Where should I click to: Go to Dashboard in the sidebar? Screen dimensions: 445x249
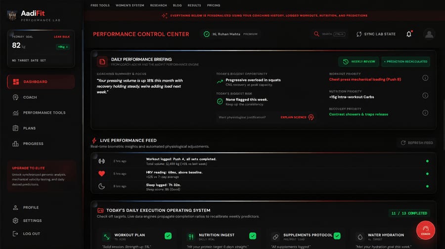41,82
